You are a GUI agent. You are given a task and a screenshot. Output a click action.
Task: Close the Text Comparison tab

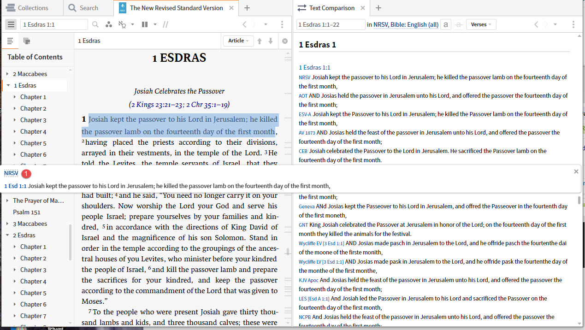[x=363, y=8]
